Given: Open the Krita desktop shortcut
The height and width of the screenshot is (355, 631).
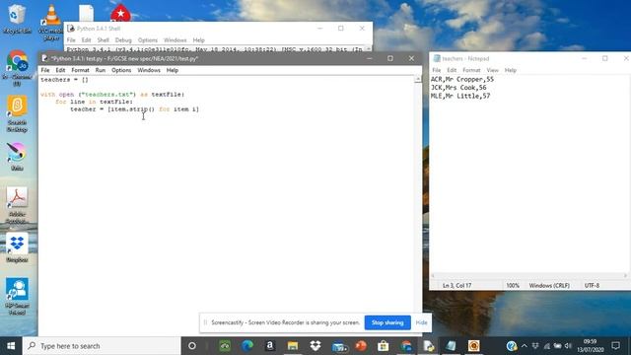Looking at the screenshot, I should click(x=17, y=156).
